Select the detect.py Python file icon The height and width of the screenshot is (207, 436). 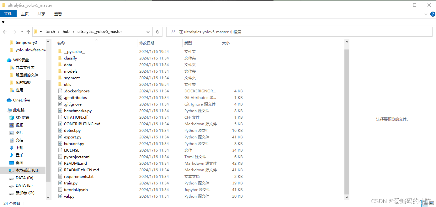coord(60,130)
